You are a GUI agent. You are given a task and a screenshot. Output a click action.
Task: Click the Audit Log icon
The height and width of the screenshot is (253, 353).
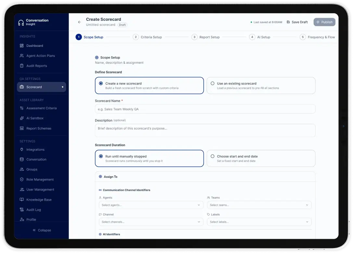pos(21,209)
